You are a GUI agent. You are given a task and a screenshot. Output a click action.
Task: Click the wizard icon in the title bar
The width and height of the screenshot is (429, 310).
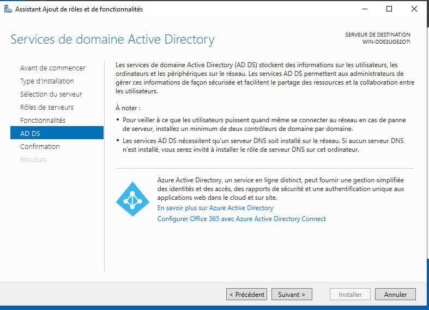click(x=8, y=9)
